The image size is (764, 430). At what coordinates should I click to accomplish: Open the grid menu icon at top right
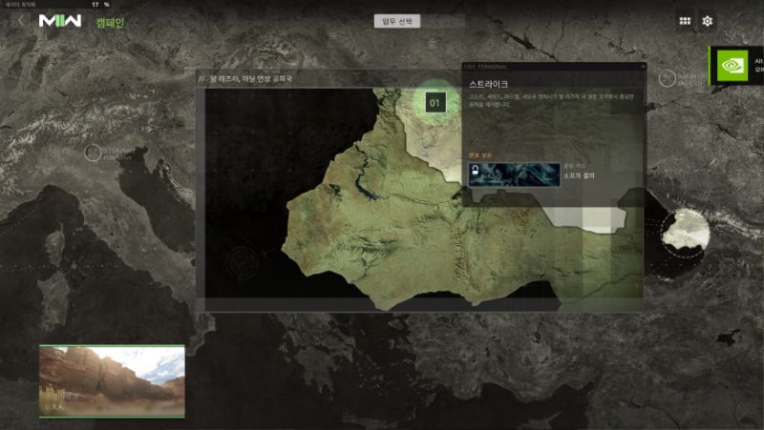685,21
